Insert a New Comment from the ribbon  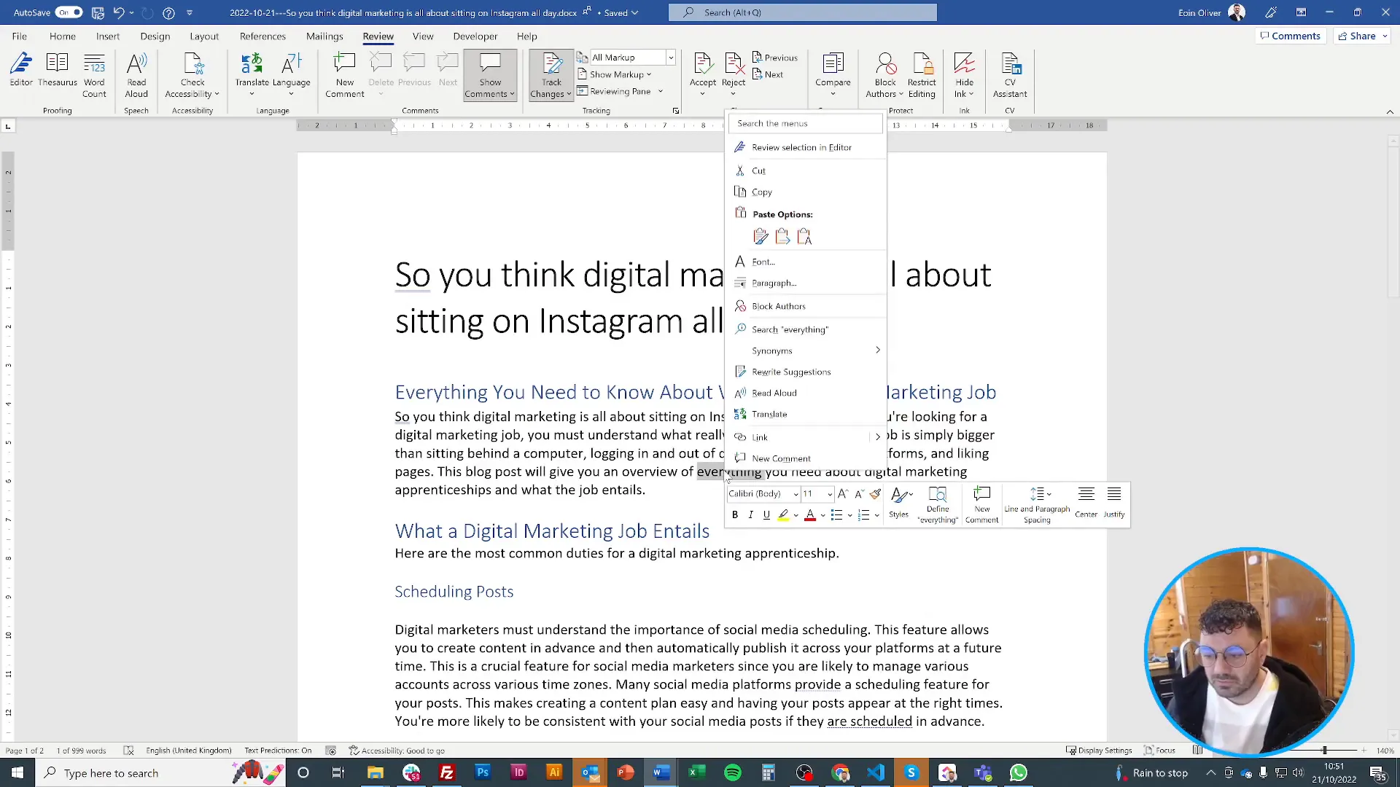345,75
